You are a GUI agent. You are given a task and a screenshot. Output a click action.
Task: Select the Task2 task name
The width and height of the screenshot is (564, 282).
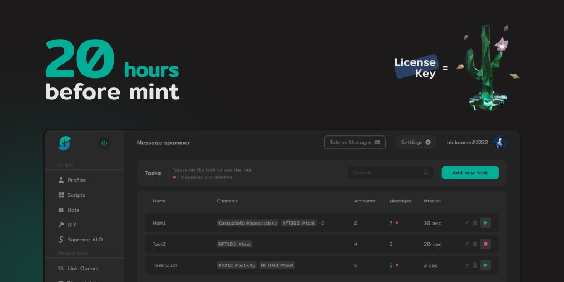[159, 244]
